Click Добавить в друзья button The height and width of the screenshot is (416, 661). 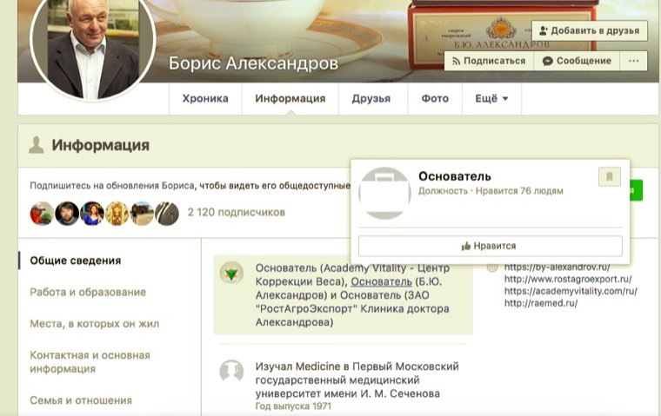click(x=590, y=30)
